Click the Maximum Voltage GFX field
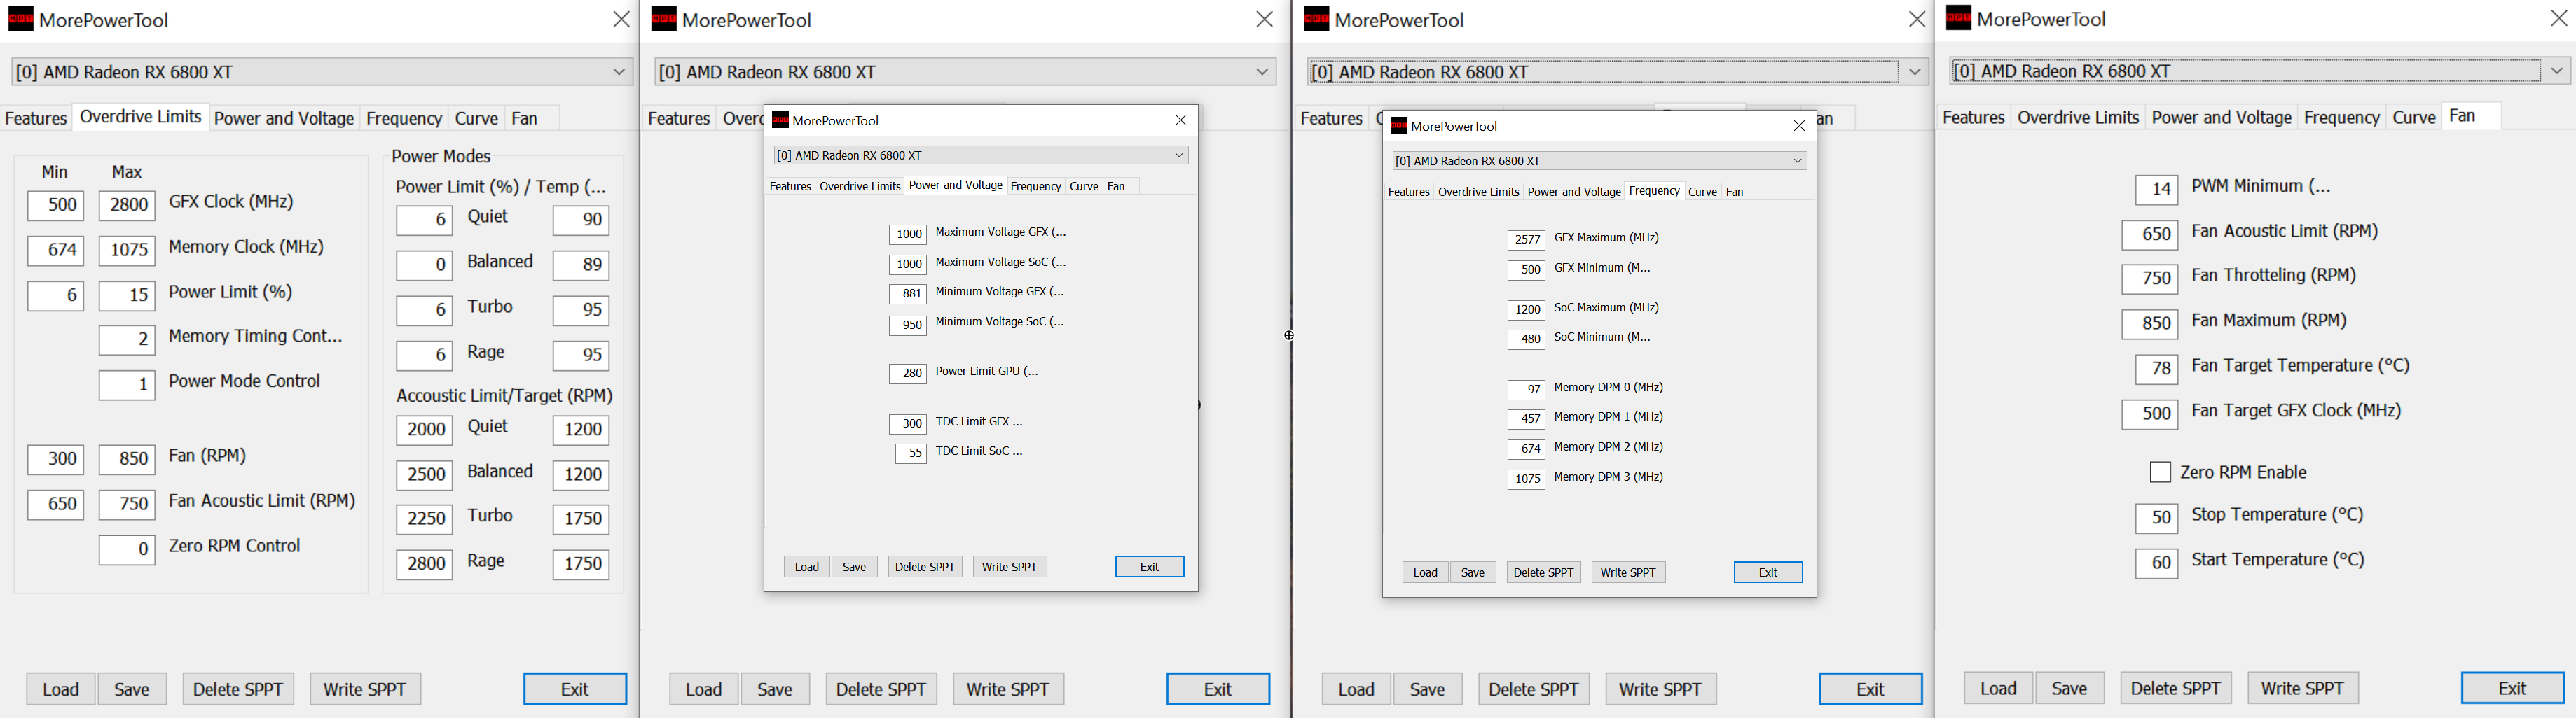The height and width of the screenshot is (718, 2576). click(908, 234)
